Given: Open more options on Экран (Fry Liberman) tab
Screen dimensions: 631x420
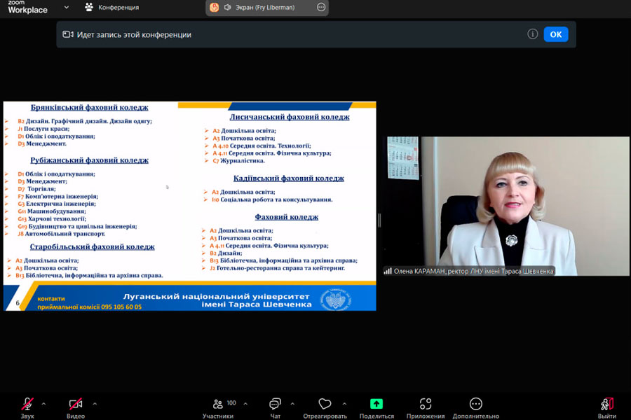Looking at the screenshot, I should 320,7.
